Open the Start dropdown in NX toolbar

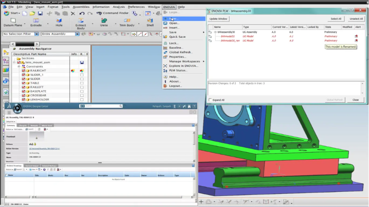pos(12,13)
